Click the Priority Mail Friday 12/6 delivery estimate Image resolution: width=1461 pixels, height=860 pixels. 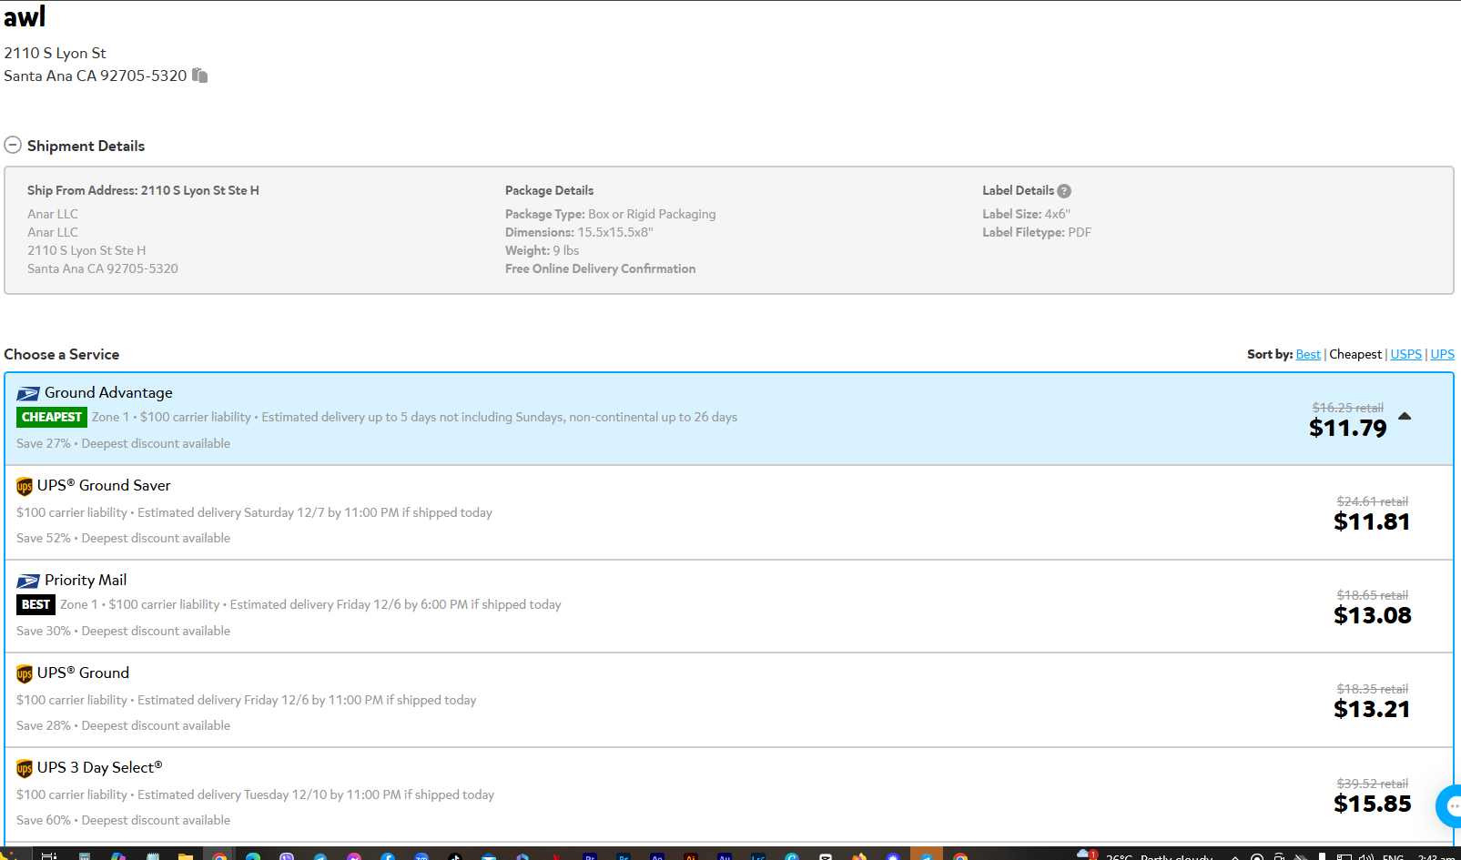(395, 604)
